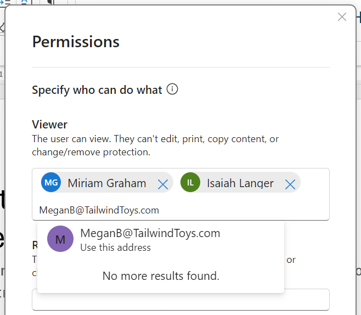The image size is (361, 315).
Task: Click the No more results found message
Action: pyautogui.click(x=161, y=276)
